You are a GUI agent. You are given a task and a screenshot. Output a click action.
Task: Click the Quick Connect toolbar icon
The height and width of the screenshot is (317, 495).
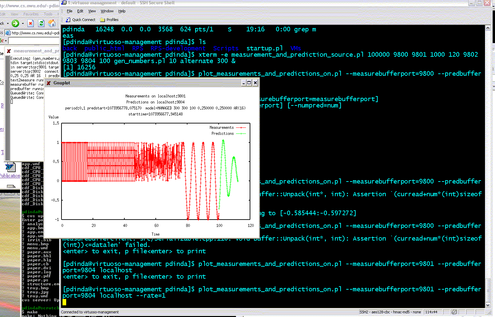[68, 20]
